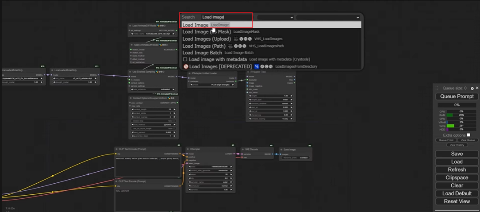This screenshot has width=480, height=212.
Task: Click the KSampler latent_image input socket
Action: (187, 163)
